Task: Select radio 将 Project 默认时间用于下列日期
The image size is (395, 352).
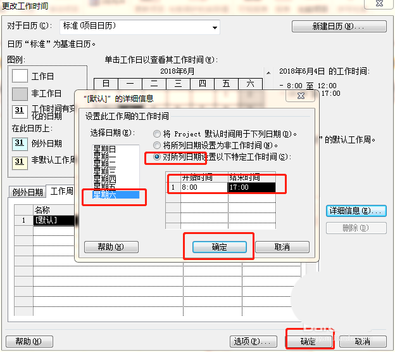Action: (157, 134)
